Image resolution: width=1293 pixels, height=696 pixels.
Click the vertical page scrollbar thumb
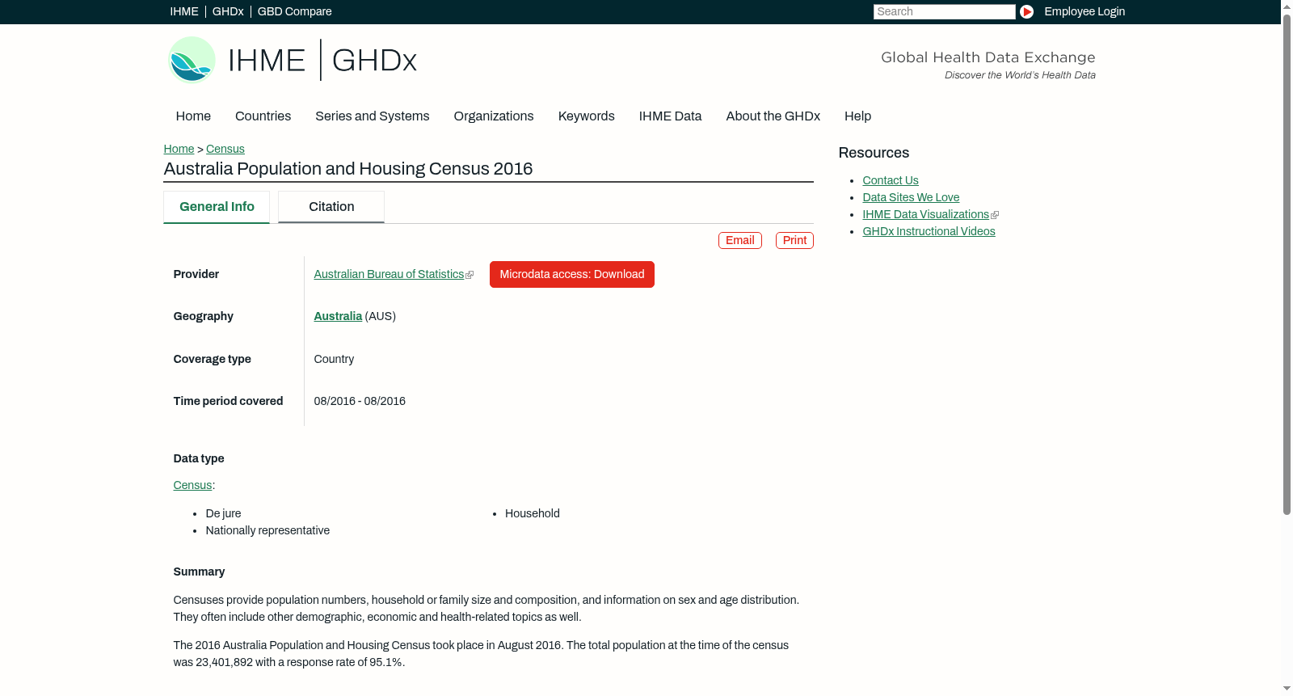point(1287,264)
